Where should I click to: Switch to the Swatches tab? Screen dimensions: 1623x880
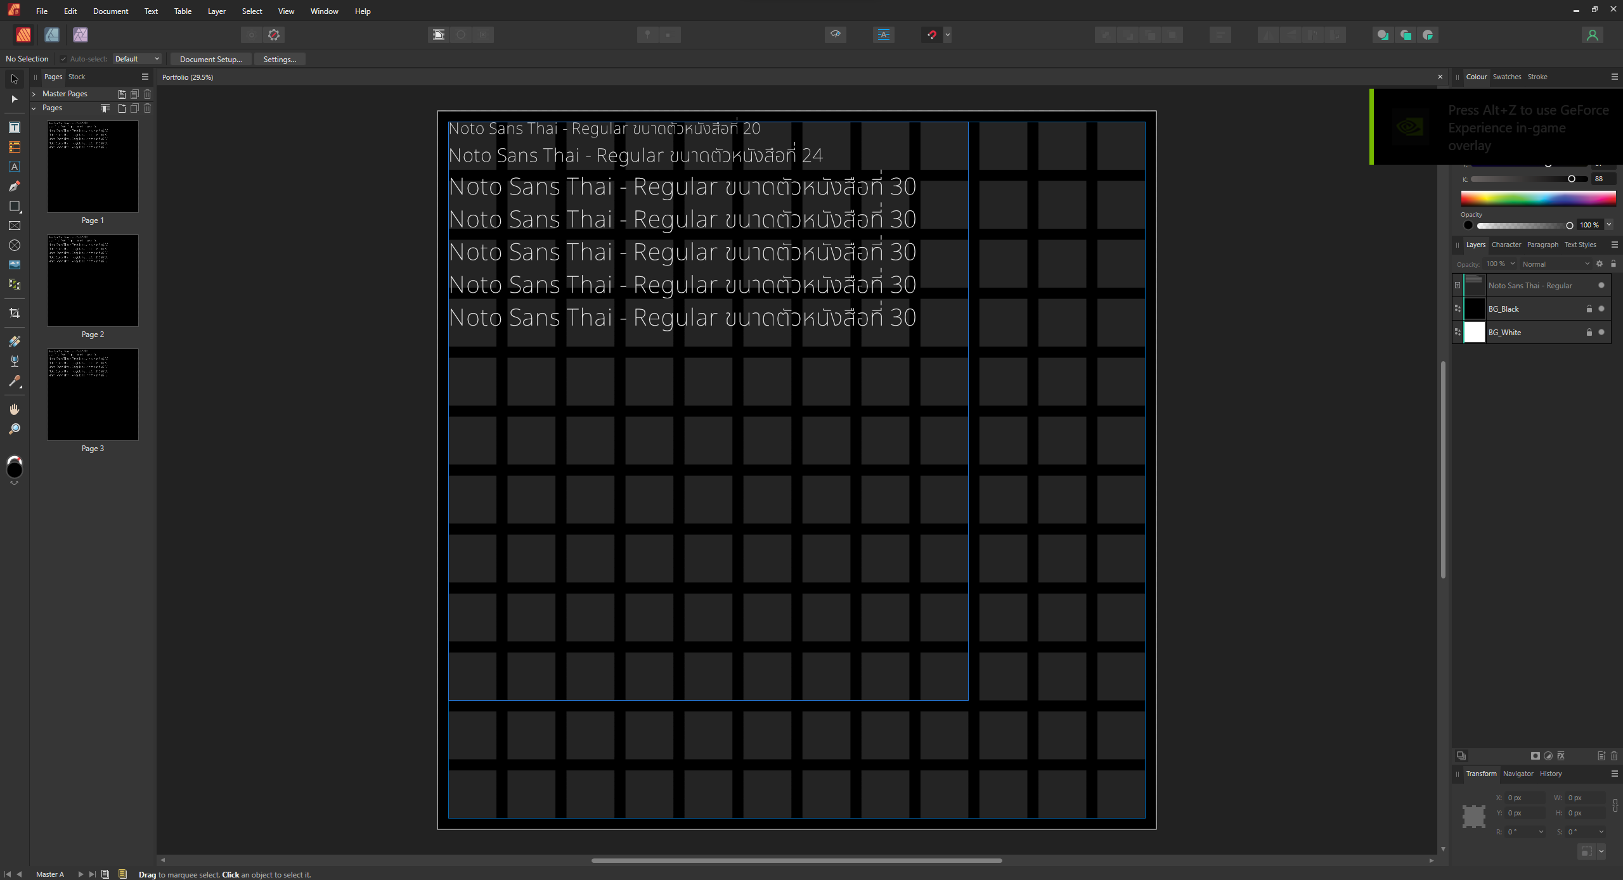point(1506,77)
